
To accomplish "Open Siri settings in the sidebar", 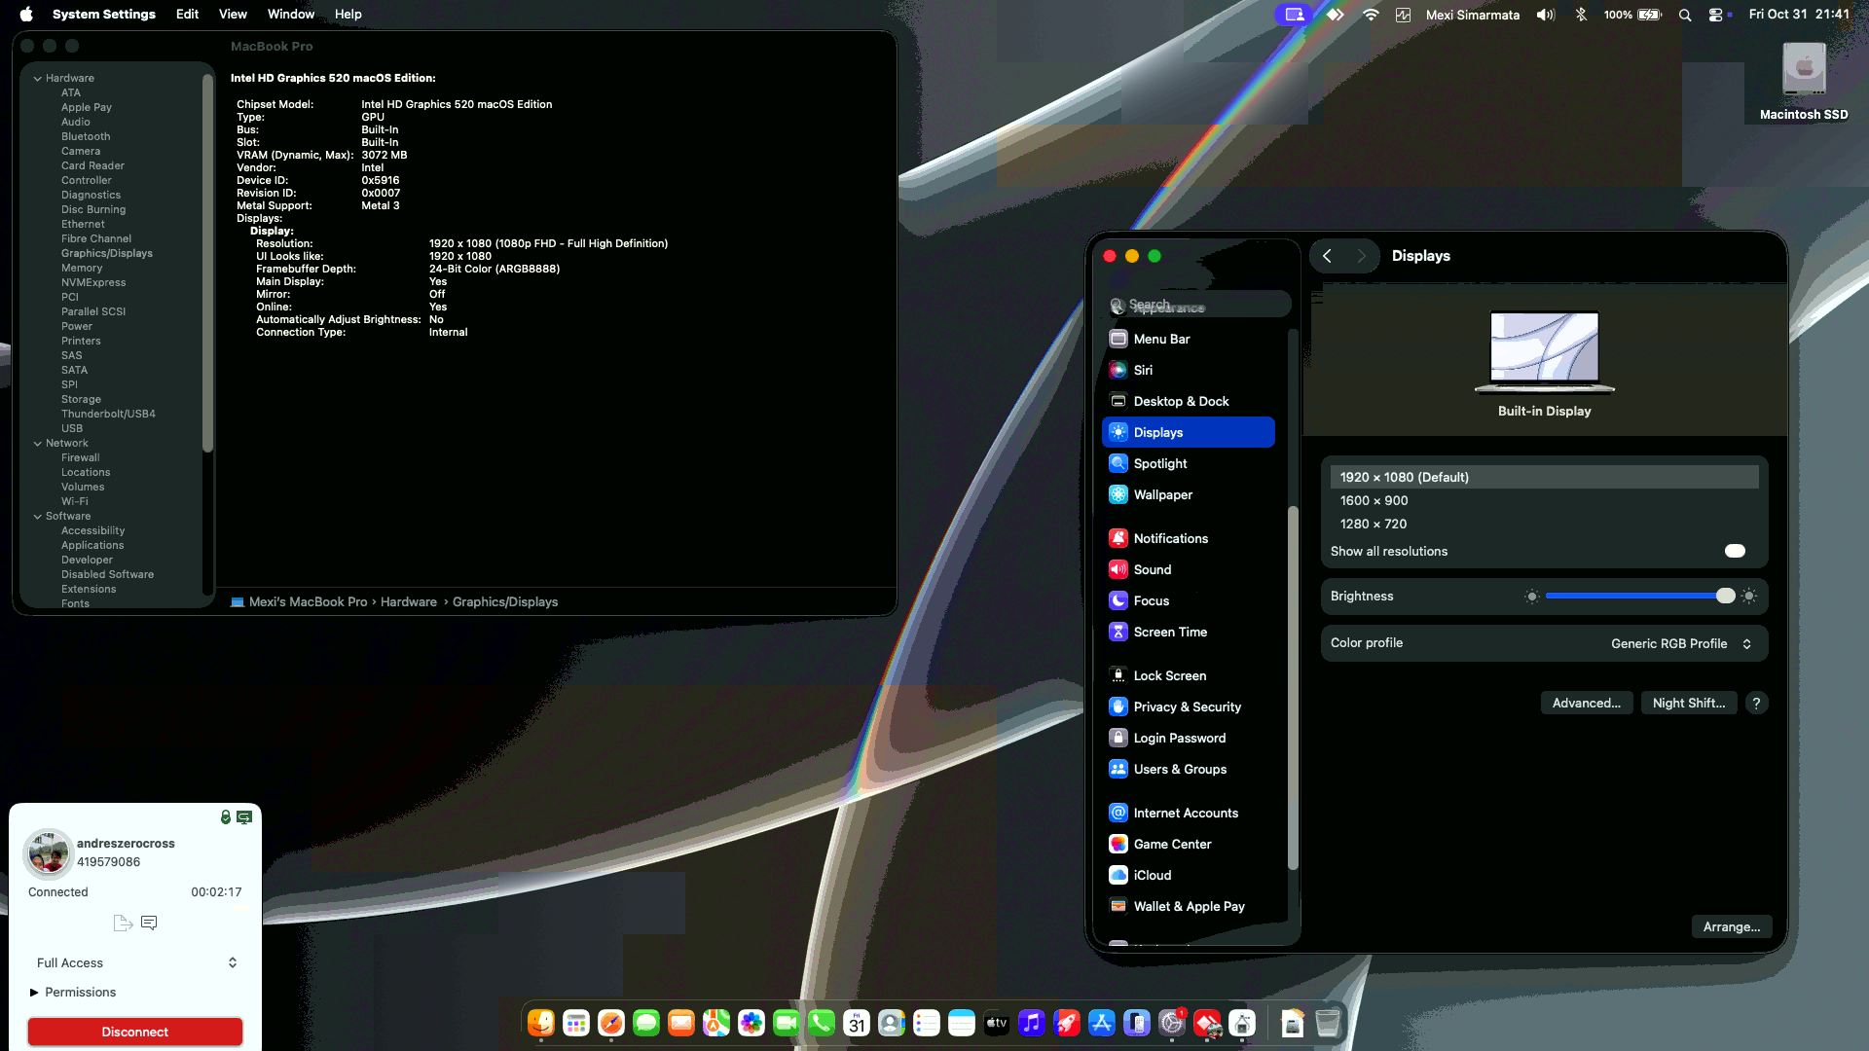I will 1188,370.
